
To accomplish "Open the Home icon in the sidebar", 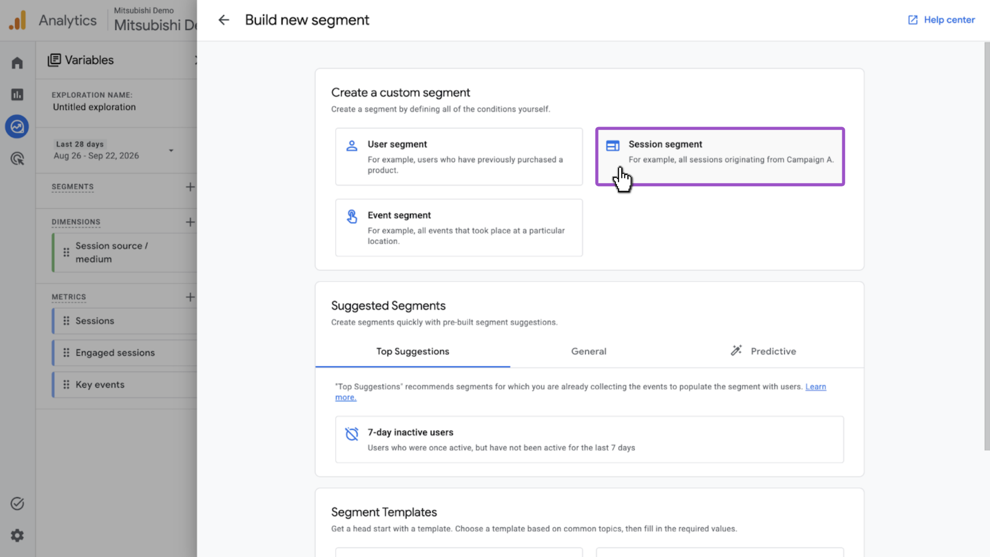I will point(17,63).
